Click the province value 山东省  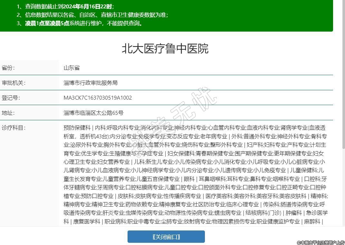point(72,68)
